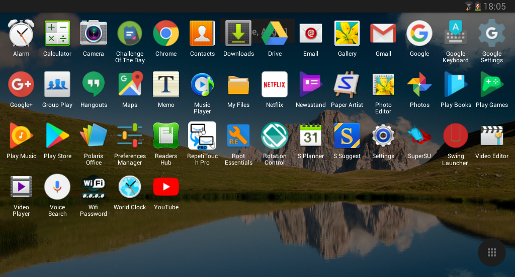Launch RepetiTouch Pro
This screenshot has height=277, width=515.
click(202, 135)
